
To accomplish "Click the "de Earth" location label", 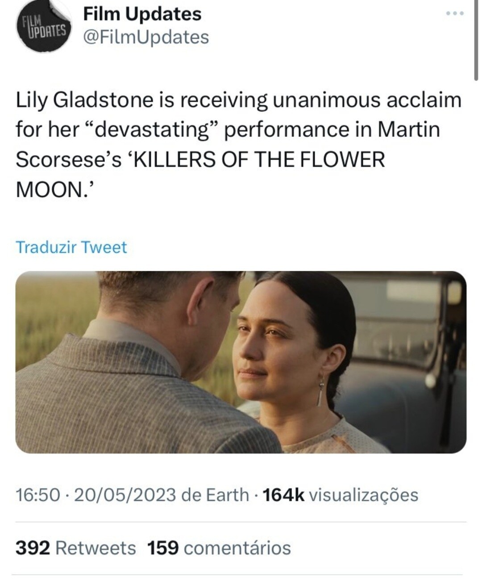I will click(216, 494).
